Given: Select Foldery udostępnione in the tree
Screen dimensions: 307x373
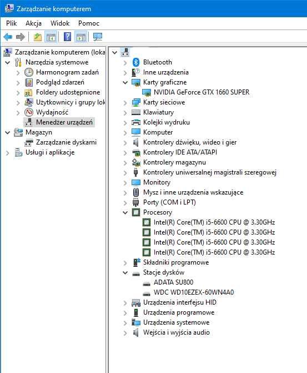Looking at the screenshot, I should tap(68, 92).
